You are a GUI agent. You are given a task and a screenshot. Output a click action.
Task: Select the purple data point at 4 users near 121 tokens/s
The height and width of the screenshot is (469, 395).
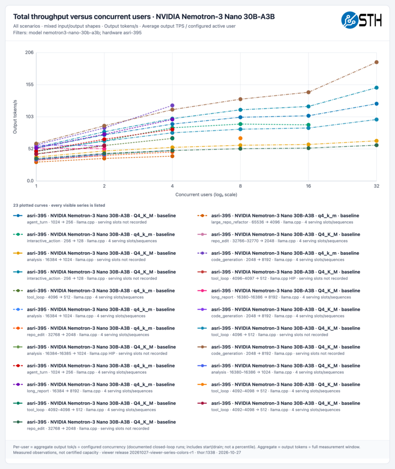[x=172, y=106]
